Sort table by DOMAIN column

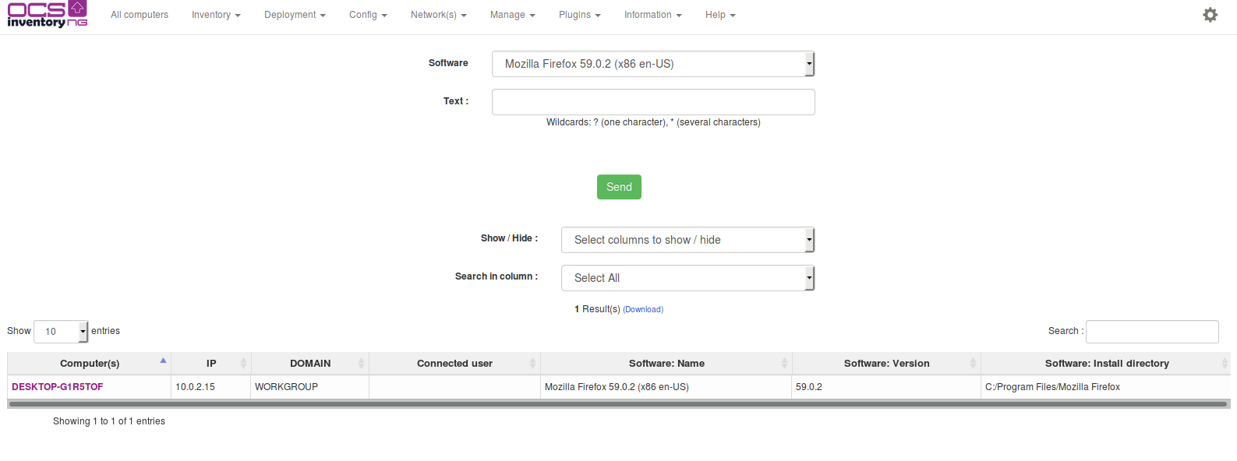(309, 364)
